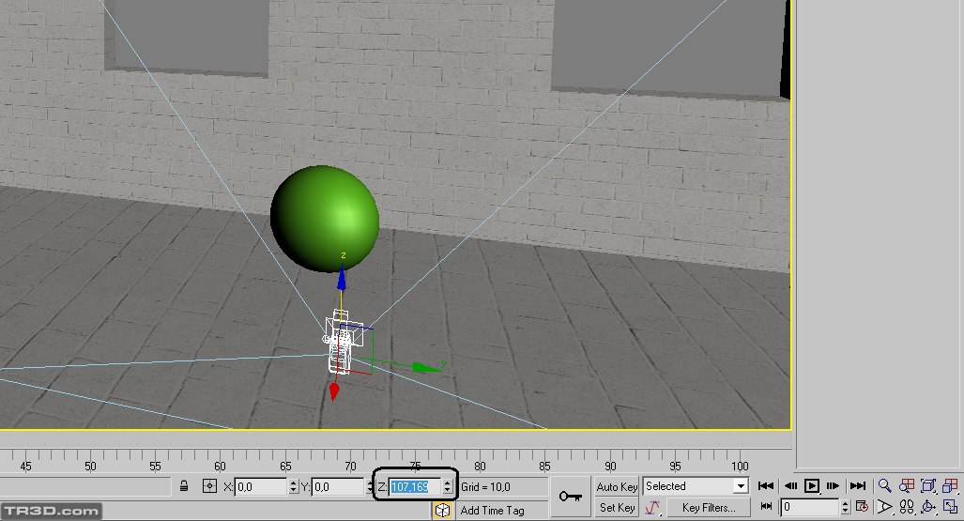Click the X coordinate input field
964x521 pixels.
[259, 486]
